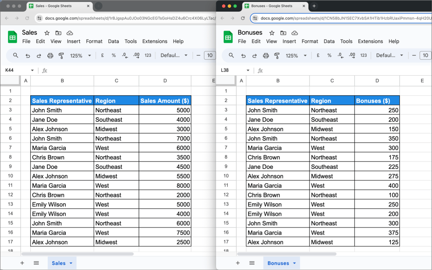Star the Sales spreadsheet

(47, 33)
